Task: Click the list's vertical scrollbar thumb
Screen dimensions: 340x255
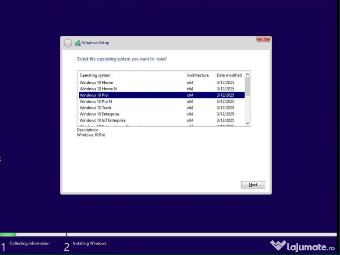Action: 247,86
